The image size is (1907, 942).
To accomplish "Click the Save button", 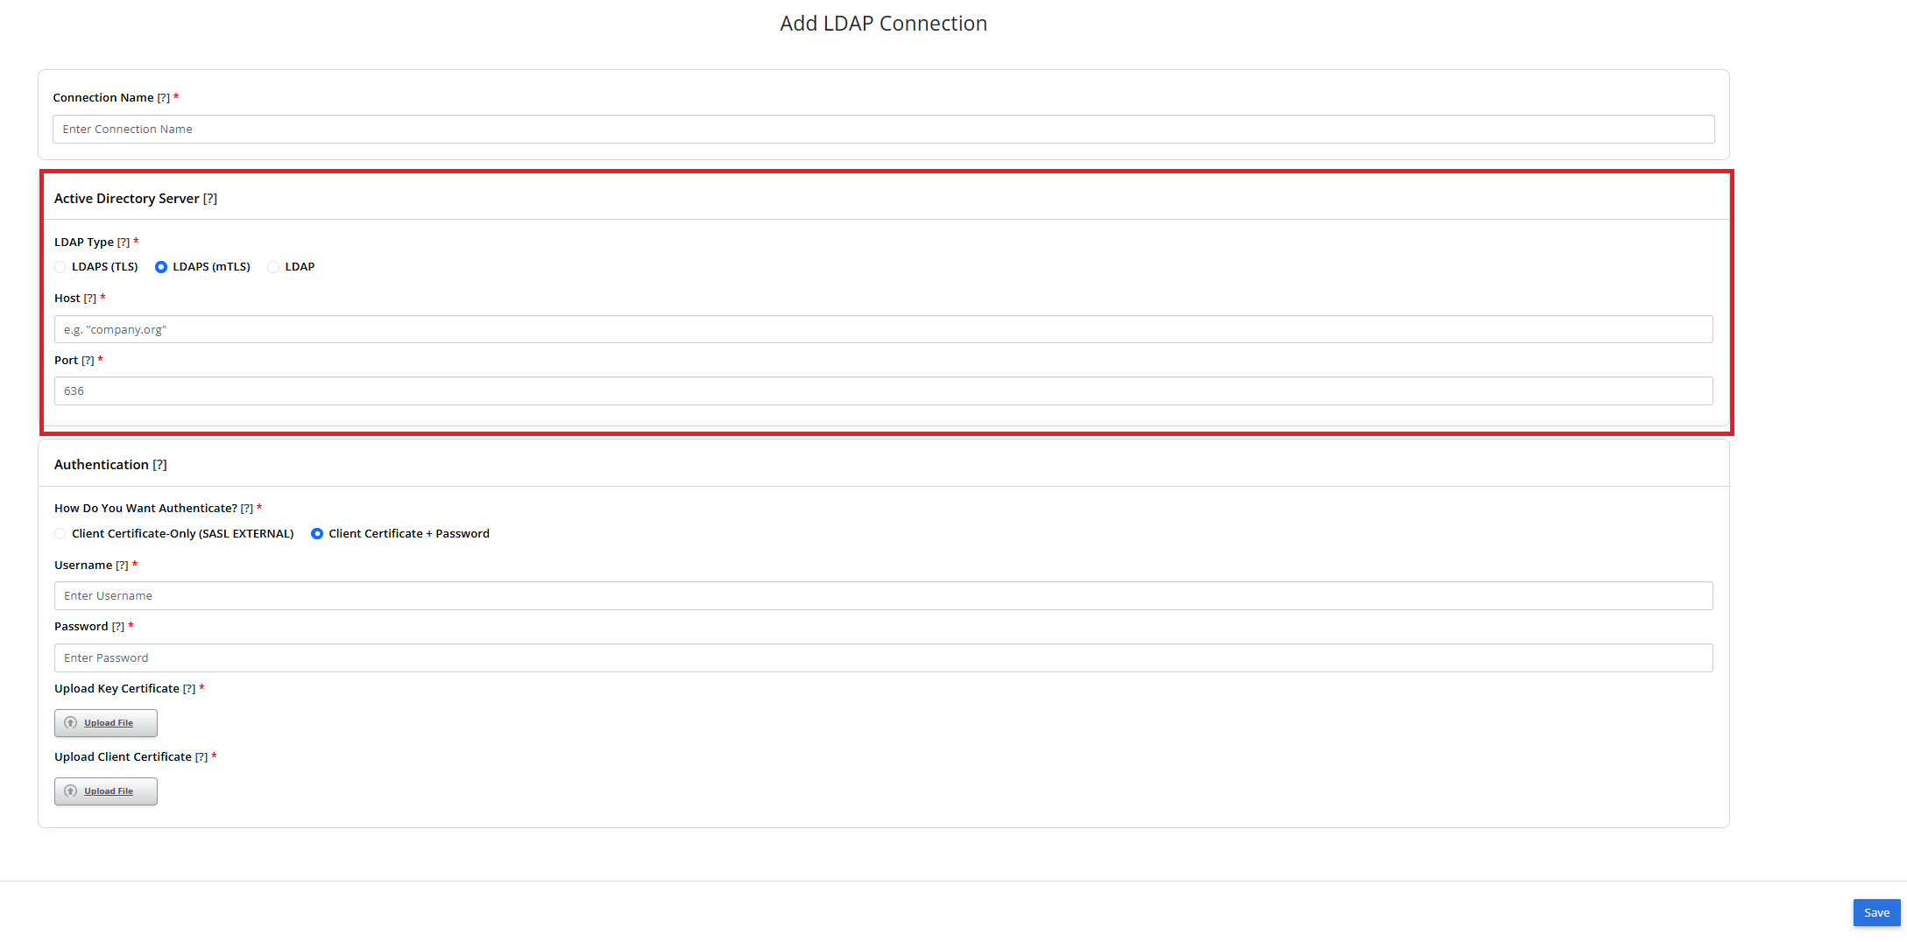I will click(x=1876, y=912).
